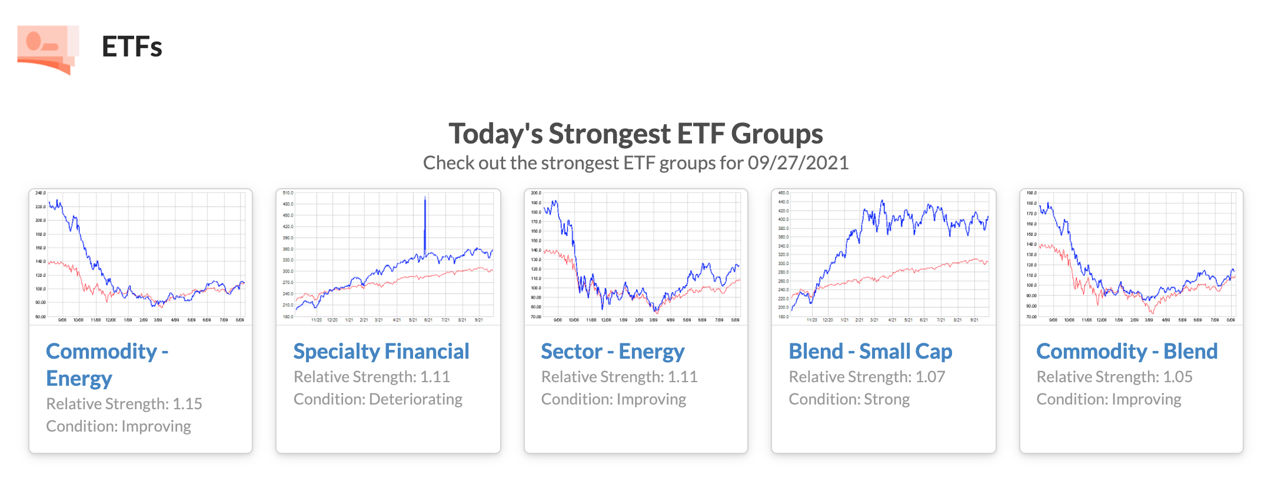Go to the Sector - Energy link
The width and height of the screenshot is (1271, 501).
(613, 352)
